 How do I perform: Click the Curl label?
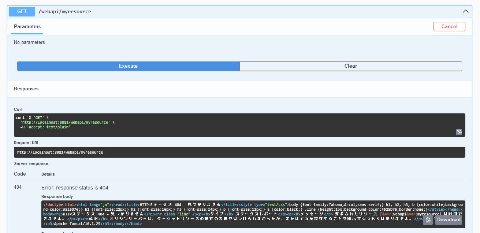(x=18, y=109)
